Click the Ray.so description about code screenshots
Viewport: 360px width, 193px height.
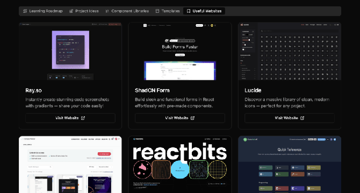[x=67, y=102]
